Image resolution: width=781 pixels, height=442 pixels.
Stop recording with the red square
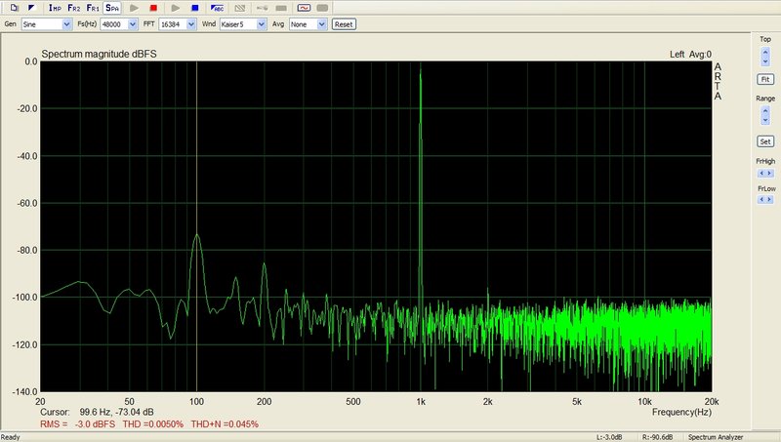click(x=153, y=8)
